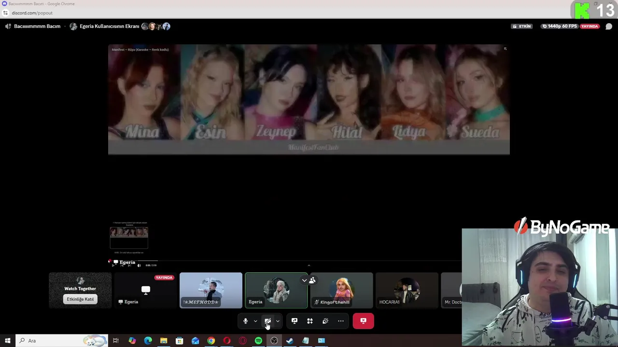Image resolution: width=618 pixels, height=347 pixels.
Task: Click the streamed player volume icon
Action: point(139,266)
